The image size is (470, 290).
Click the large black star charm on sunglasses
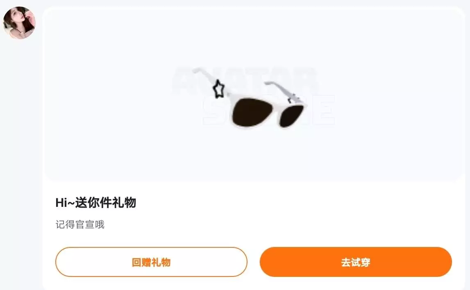pyautogui.click(x=218, y=89)
